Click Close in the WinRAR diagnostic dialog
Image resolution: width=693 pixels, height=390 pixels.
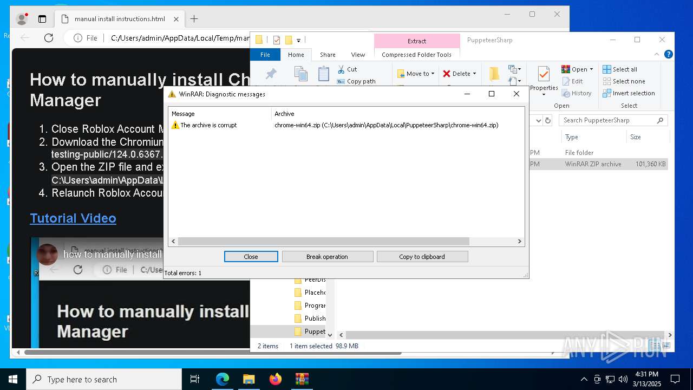251,257
